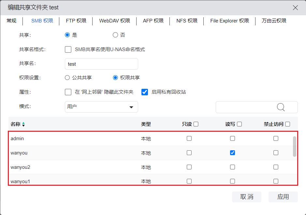Image resolution: width=306 pixels, height=215 pixels.
Task: Click the share name input field
Action: [101, 64]
